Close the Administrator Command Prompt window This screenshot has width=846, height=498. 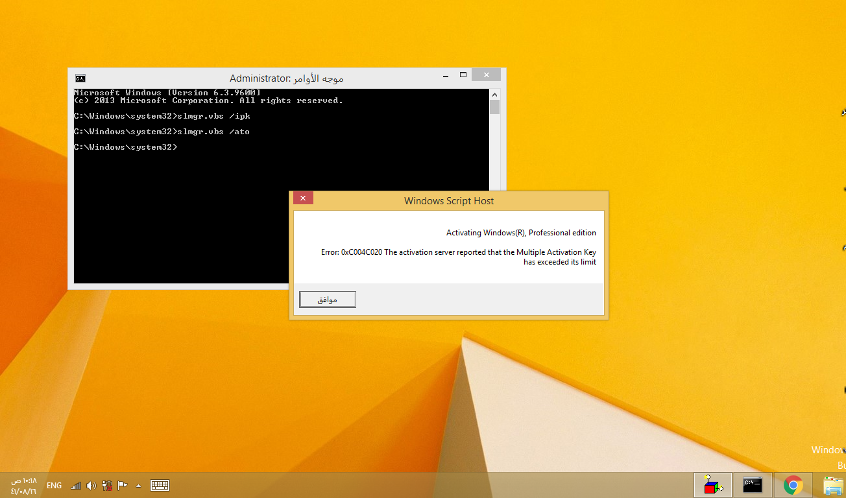pos(486,75)
